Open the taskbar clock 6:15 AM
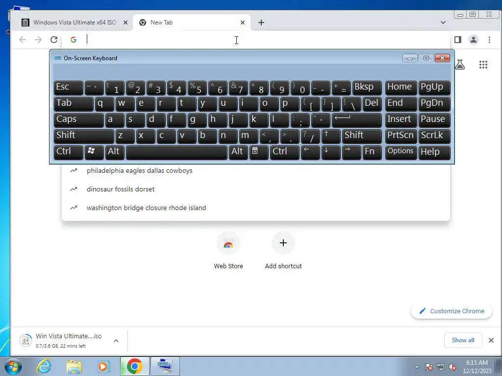The image size is (502, 376). pos(477,367)
